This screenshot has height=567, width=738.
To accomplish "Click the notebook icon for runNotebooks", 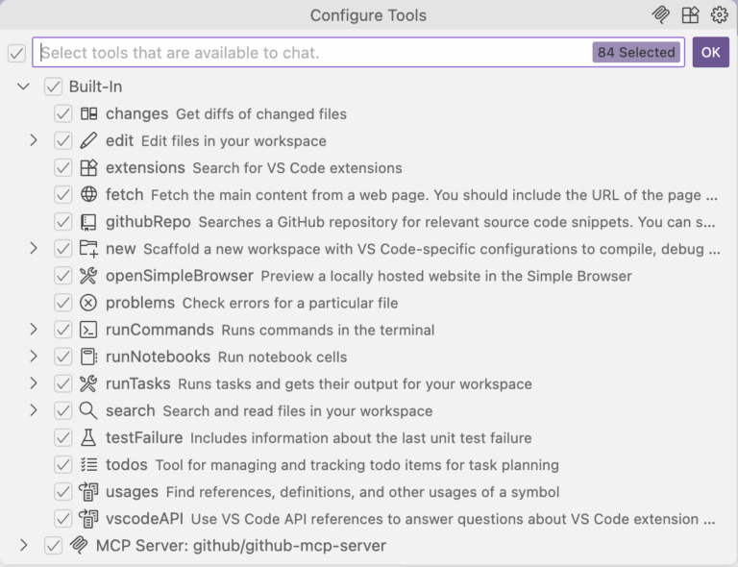I will 89,357.
